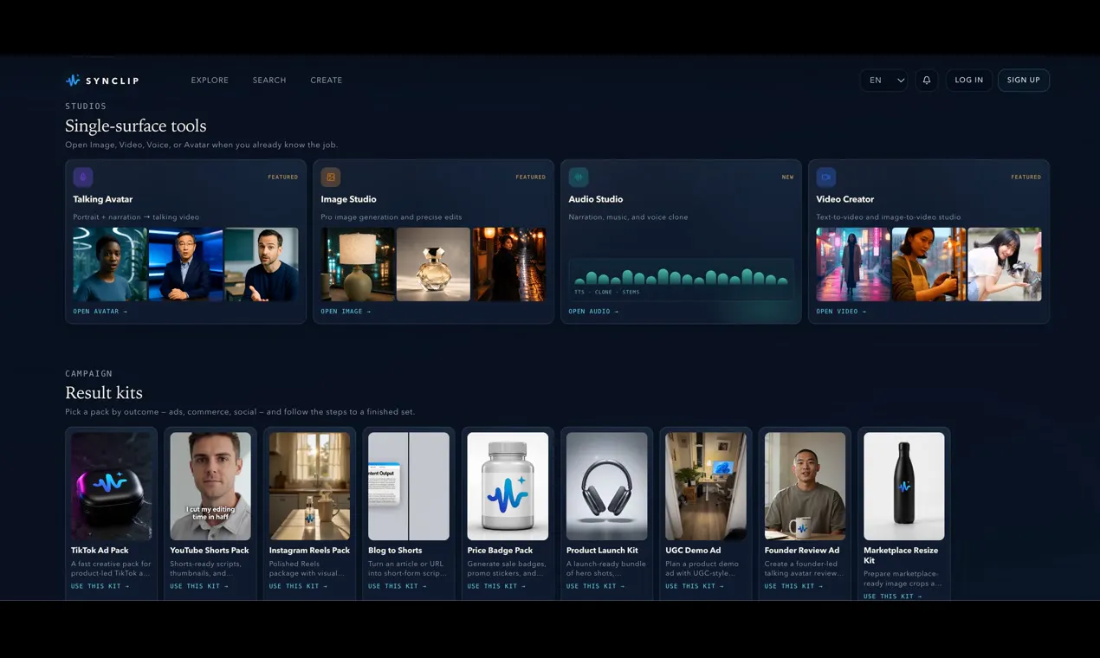The height and width of the screenshot is (658, 1100).
Task: Click the table lamp image in Image Studio
Action: 358,264
